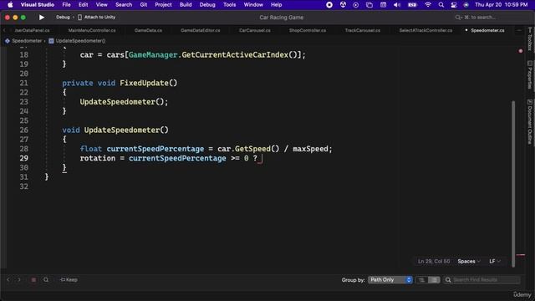Open the Build menu

[186, 5]
